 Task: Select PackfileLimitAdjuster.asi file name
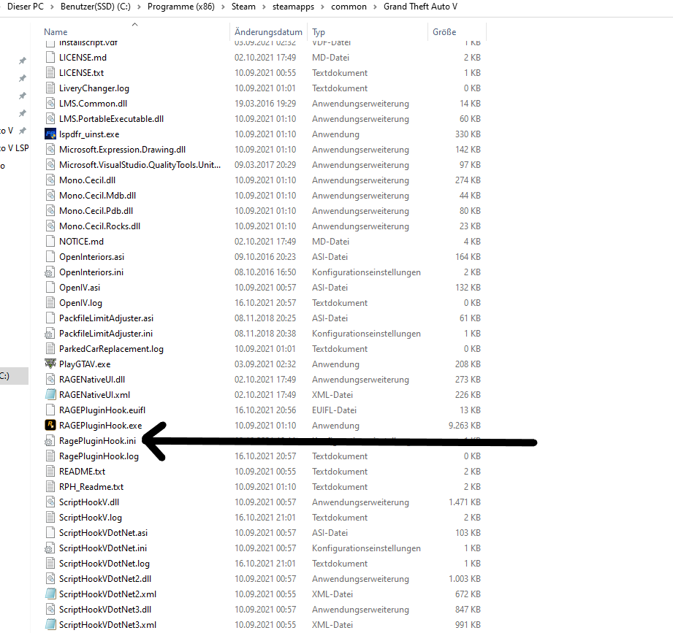click(107, 318)
